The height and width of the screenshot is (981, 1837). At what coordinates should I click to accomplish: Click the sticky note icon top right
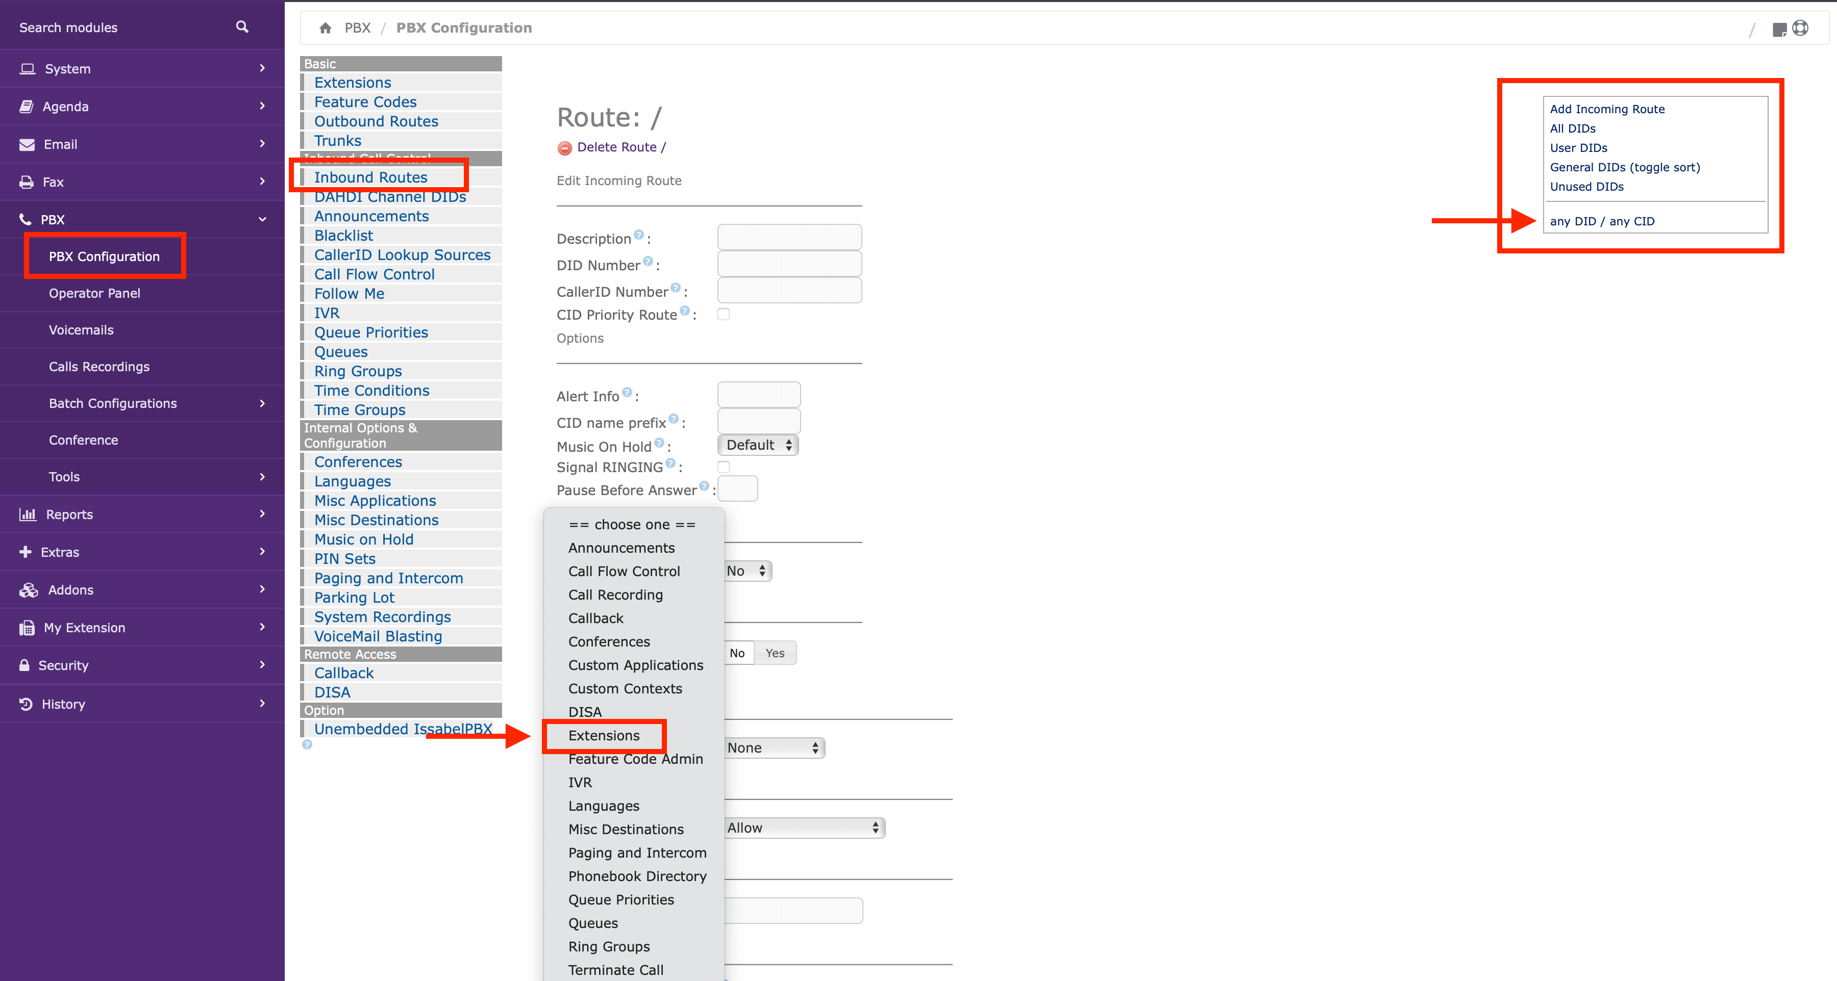pyautogui.click(x=1779, y=29)
